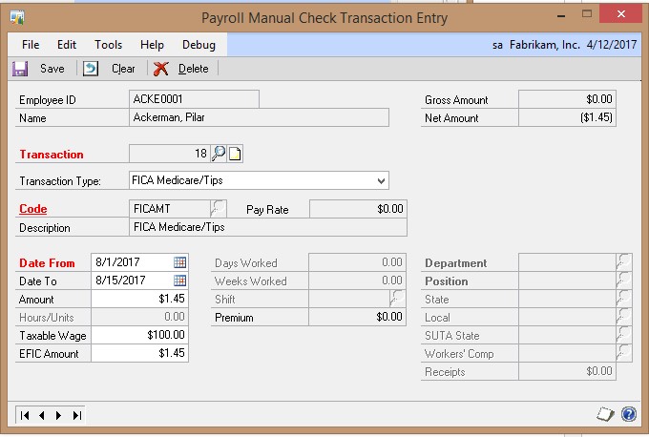Open the Code lookup icon

point(219,209)
